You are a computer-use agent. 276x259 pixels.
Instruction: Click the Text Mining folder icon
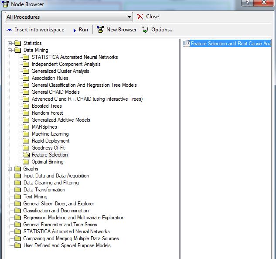(17, 197)
